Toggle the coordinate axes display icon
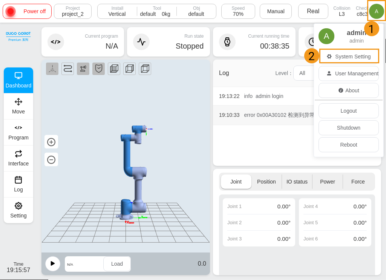Image resolution: width=386 pixels, height=280 pixels. click(52, 69)
